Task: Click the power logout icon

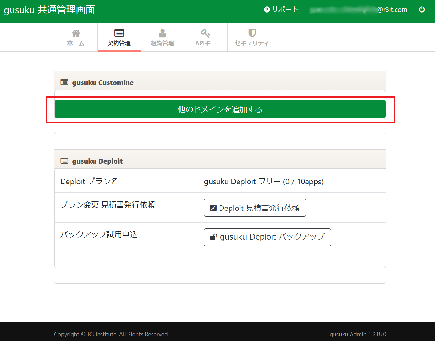Action: click(x=422, y=10)
